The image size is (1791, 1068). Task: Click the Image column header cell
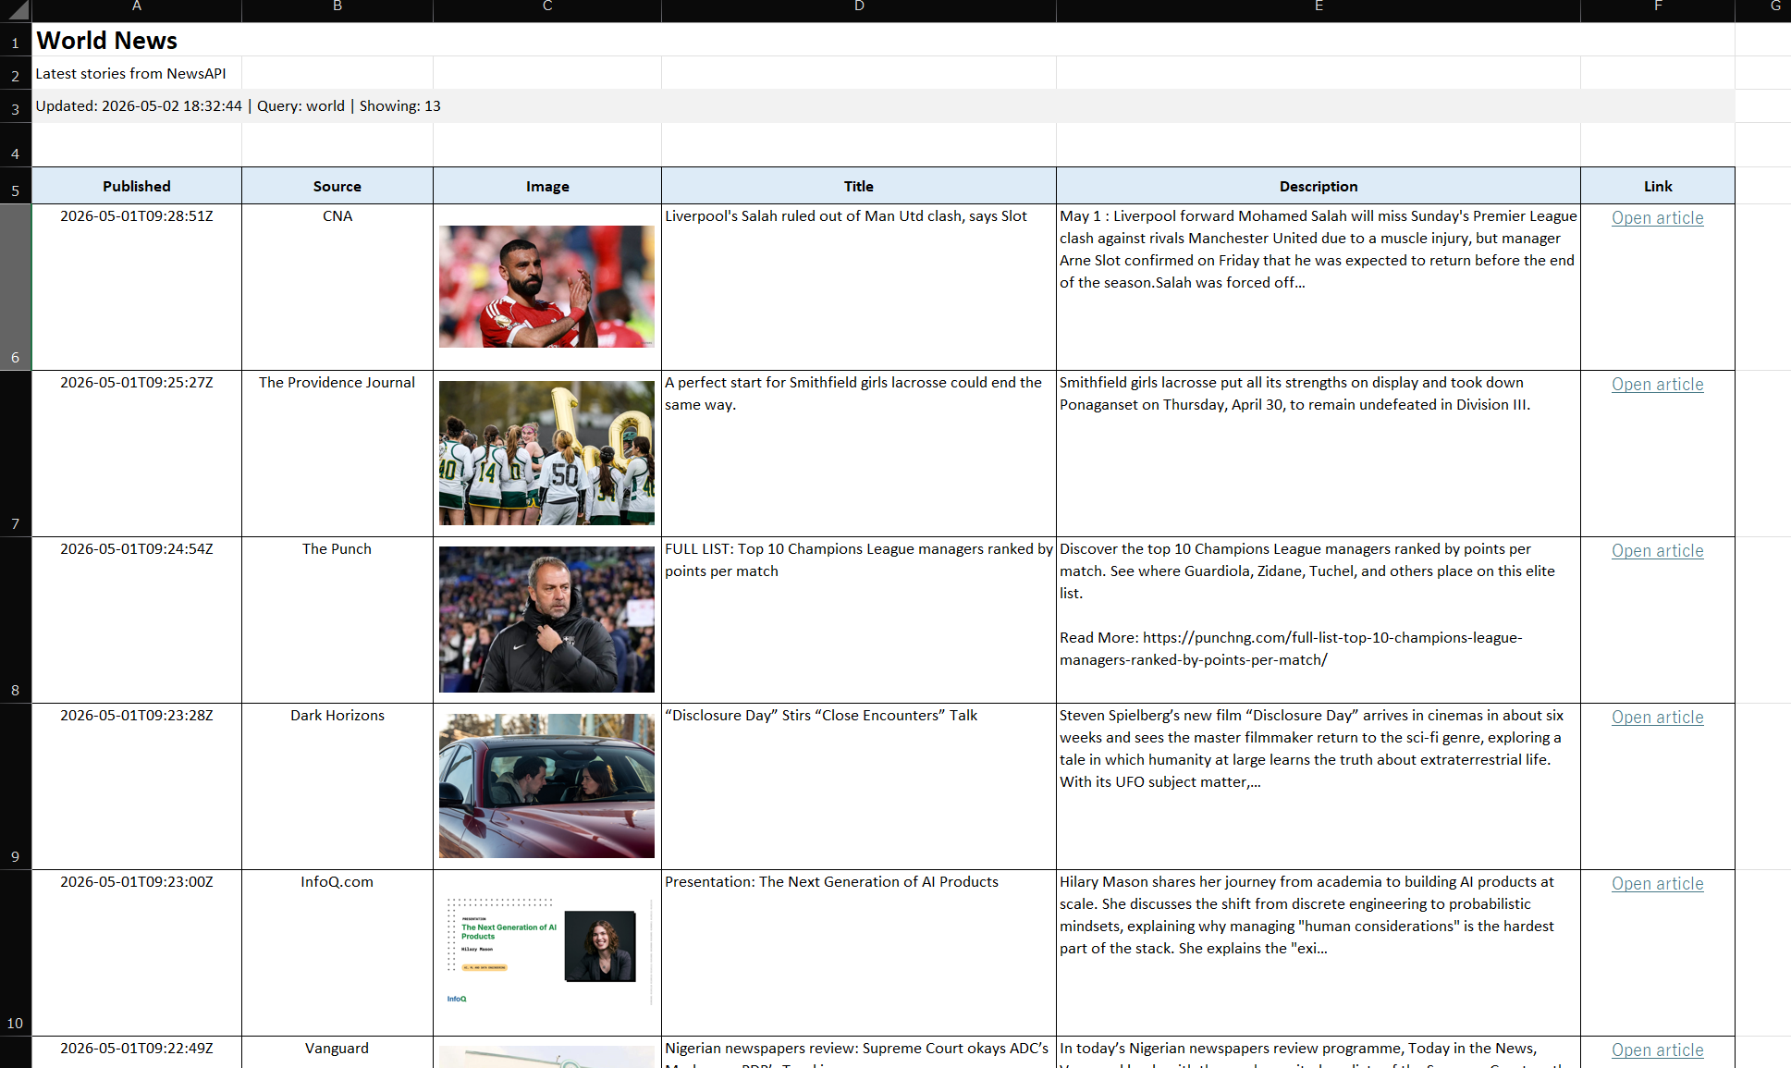point(547,186)
